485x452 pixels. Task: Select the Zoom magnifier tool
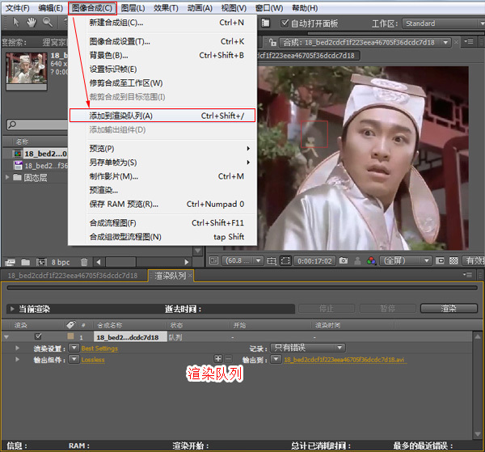(48, 23)
